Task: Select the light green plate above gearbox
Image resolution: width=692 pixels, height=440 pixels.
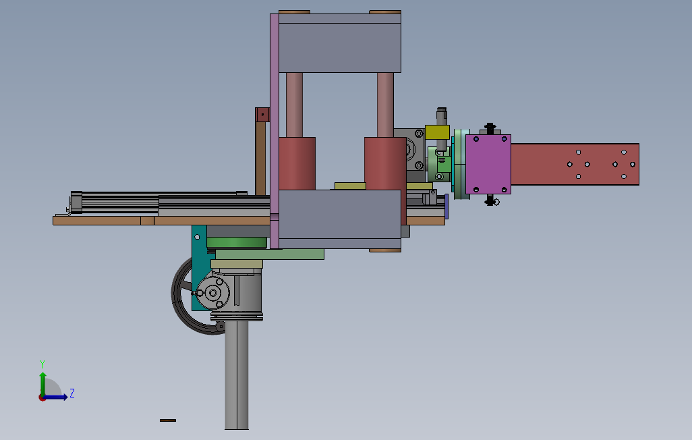Action: pos(270,254)
